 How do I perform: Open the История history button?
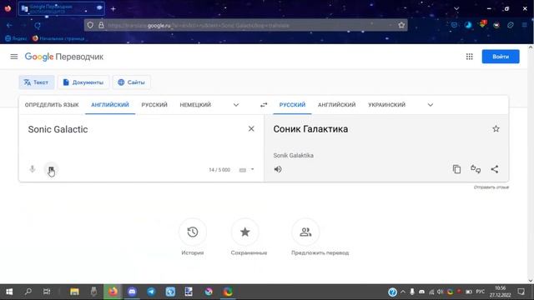pyautogui.click(x=193, y=232)
